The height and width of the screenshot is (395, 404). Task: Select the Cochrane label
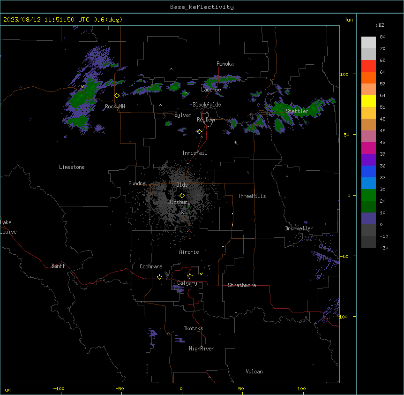click(x=151, y=266)
